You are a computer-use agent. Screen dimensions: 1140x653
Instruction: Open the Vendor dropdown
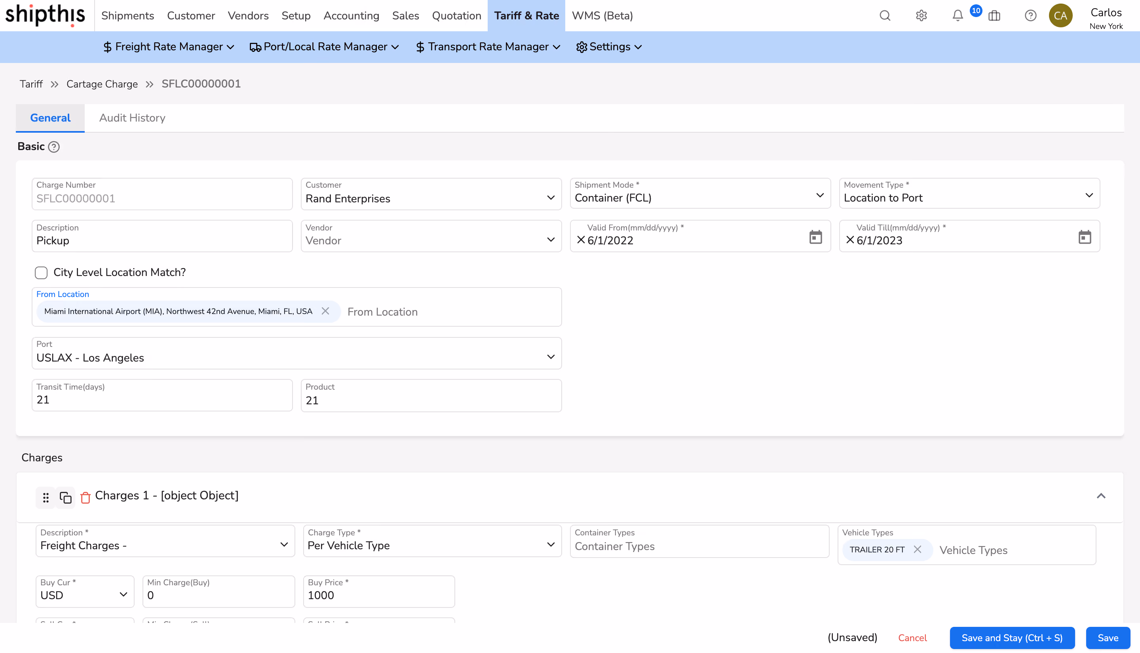coord(431,236)
